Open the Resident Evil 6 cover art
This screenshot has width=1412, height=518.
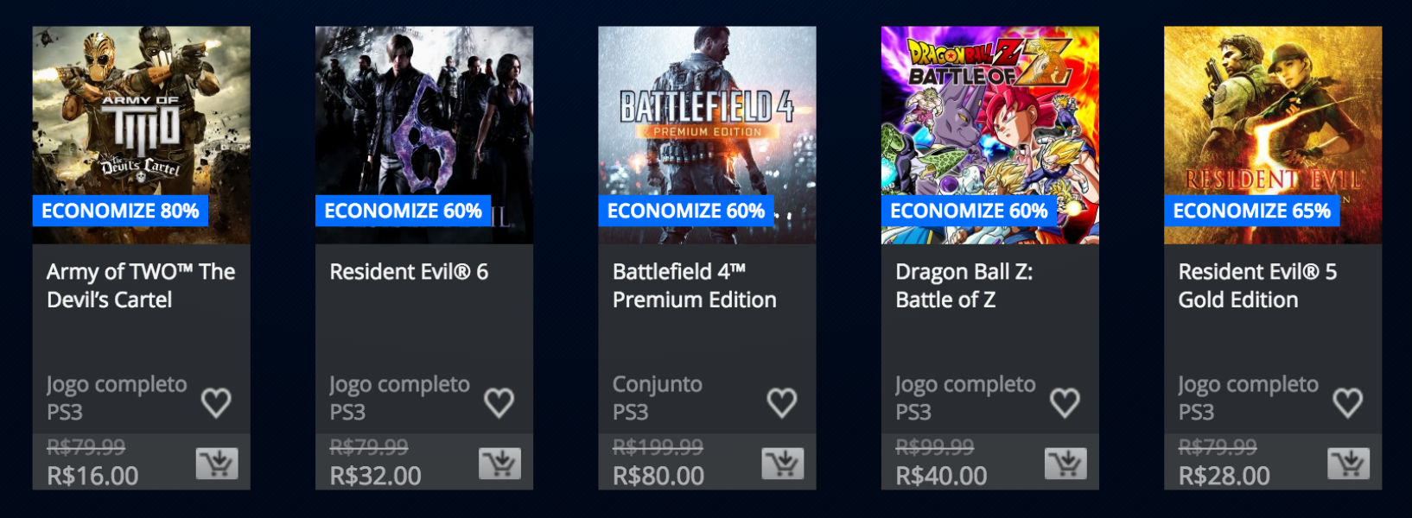[424, 135]
